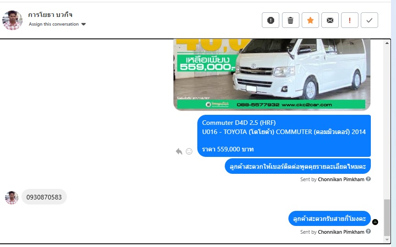
Task: Mark conversation done with checkmark icon
Action: point(369,20)
